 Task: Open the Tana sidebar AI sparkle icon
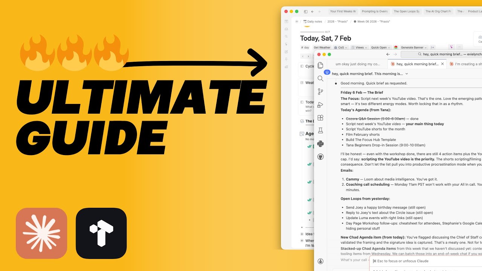(x=286, y=44)
